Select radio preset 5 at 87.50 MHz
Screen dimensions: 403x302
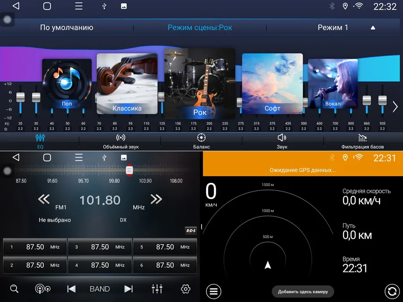coord(165,247)
